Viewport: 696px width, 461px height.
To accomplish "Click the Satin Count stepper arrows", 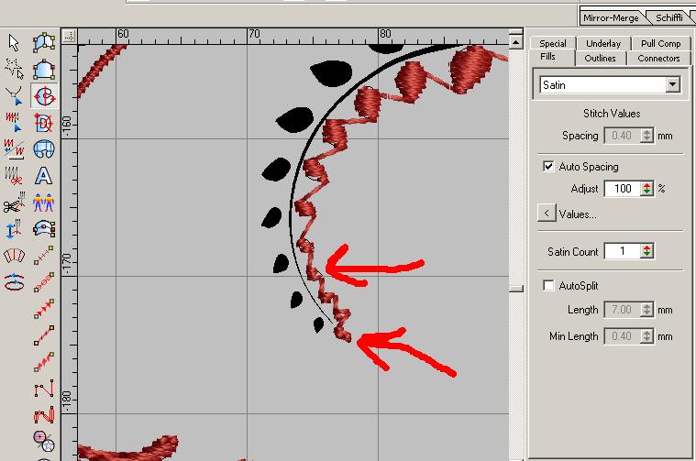I will pyautogui.click(x=647, y=251).
